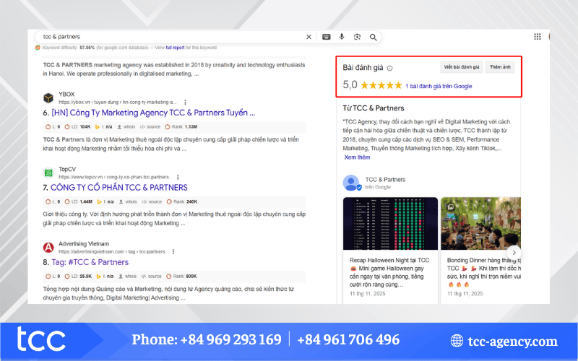Click the next arrow on posts carousel
Screen dimensions: 578x361
514,253
